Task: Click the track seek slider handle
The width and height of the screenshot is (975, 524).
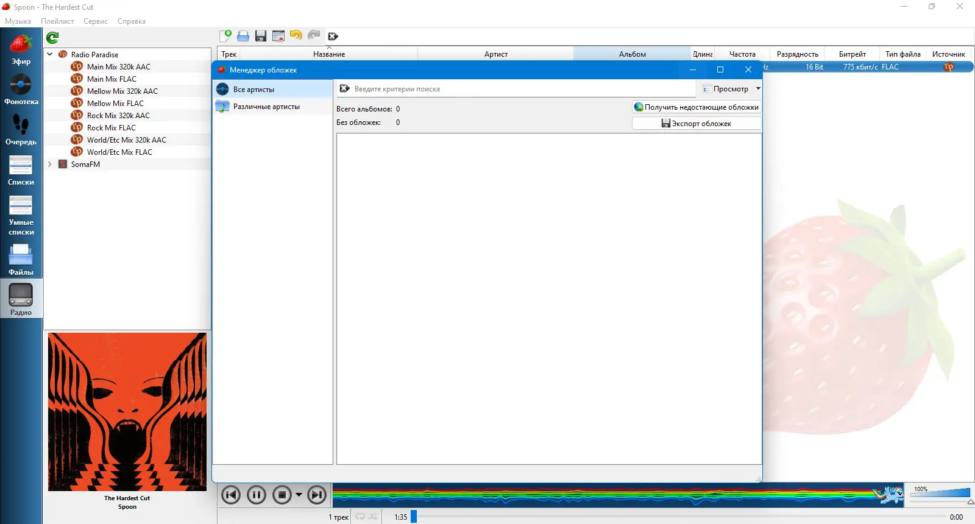Action: (414, 517)
